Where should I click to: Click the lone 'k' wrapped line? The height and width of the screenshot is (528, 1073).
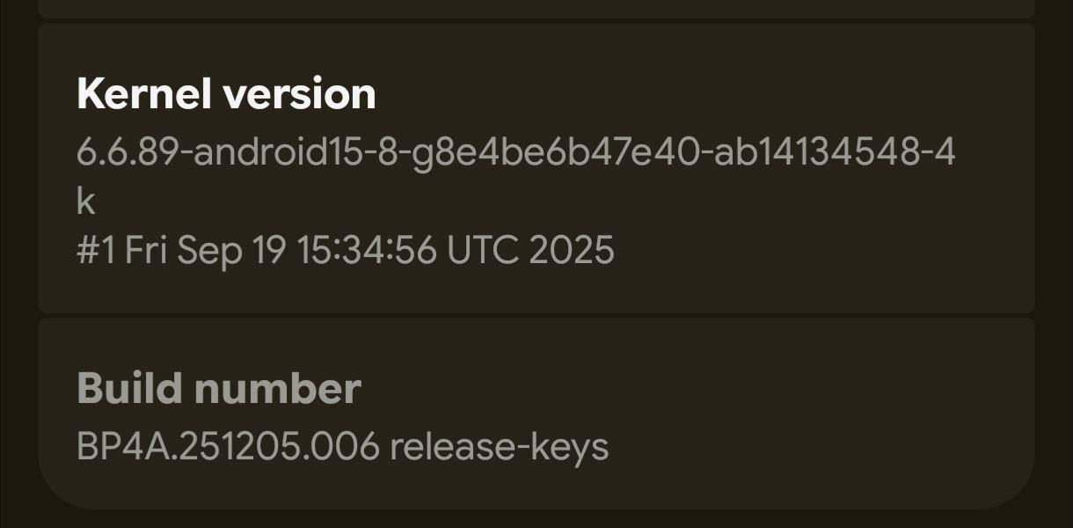pyautogui.click(x=85, y=202)
